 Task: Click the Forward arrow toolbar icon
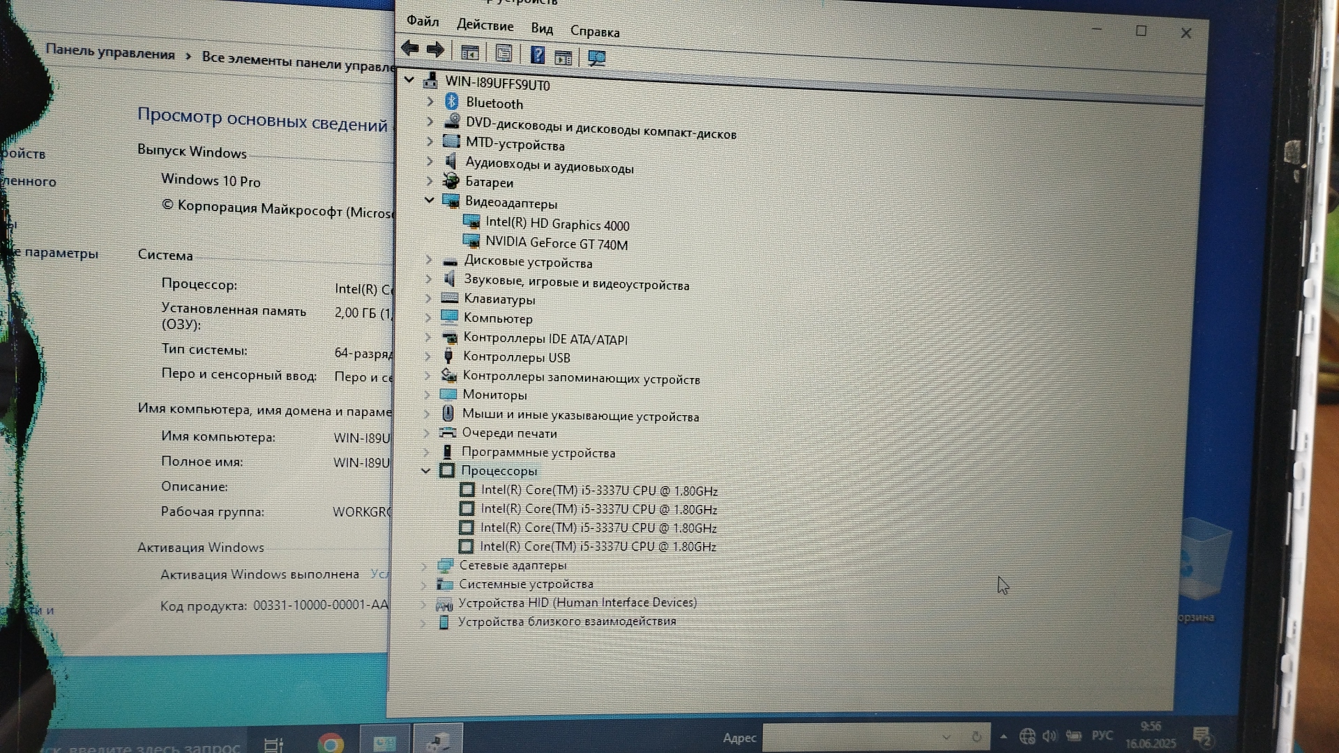tap(435, 50)
